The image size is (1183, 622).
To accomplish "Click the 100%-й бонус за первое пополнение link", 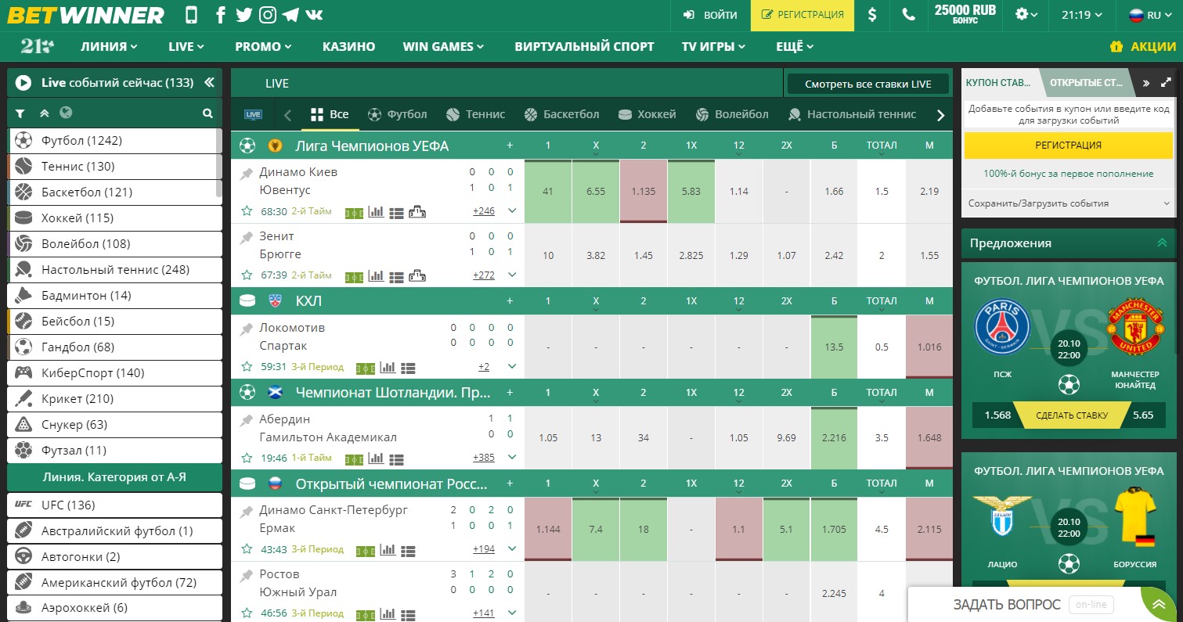I will pyautogui.click(x=1069, y=174).
